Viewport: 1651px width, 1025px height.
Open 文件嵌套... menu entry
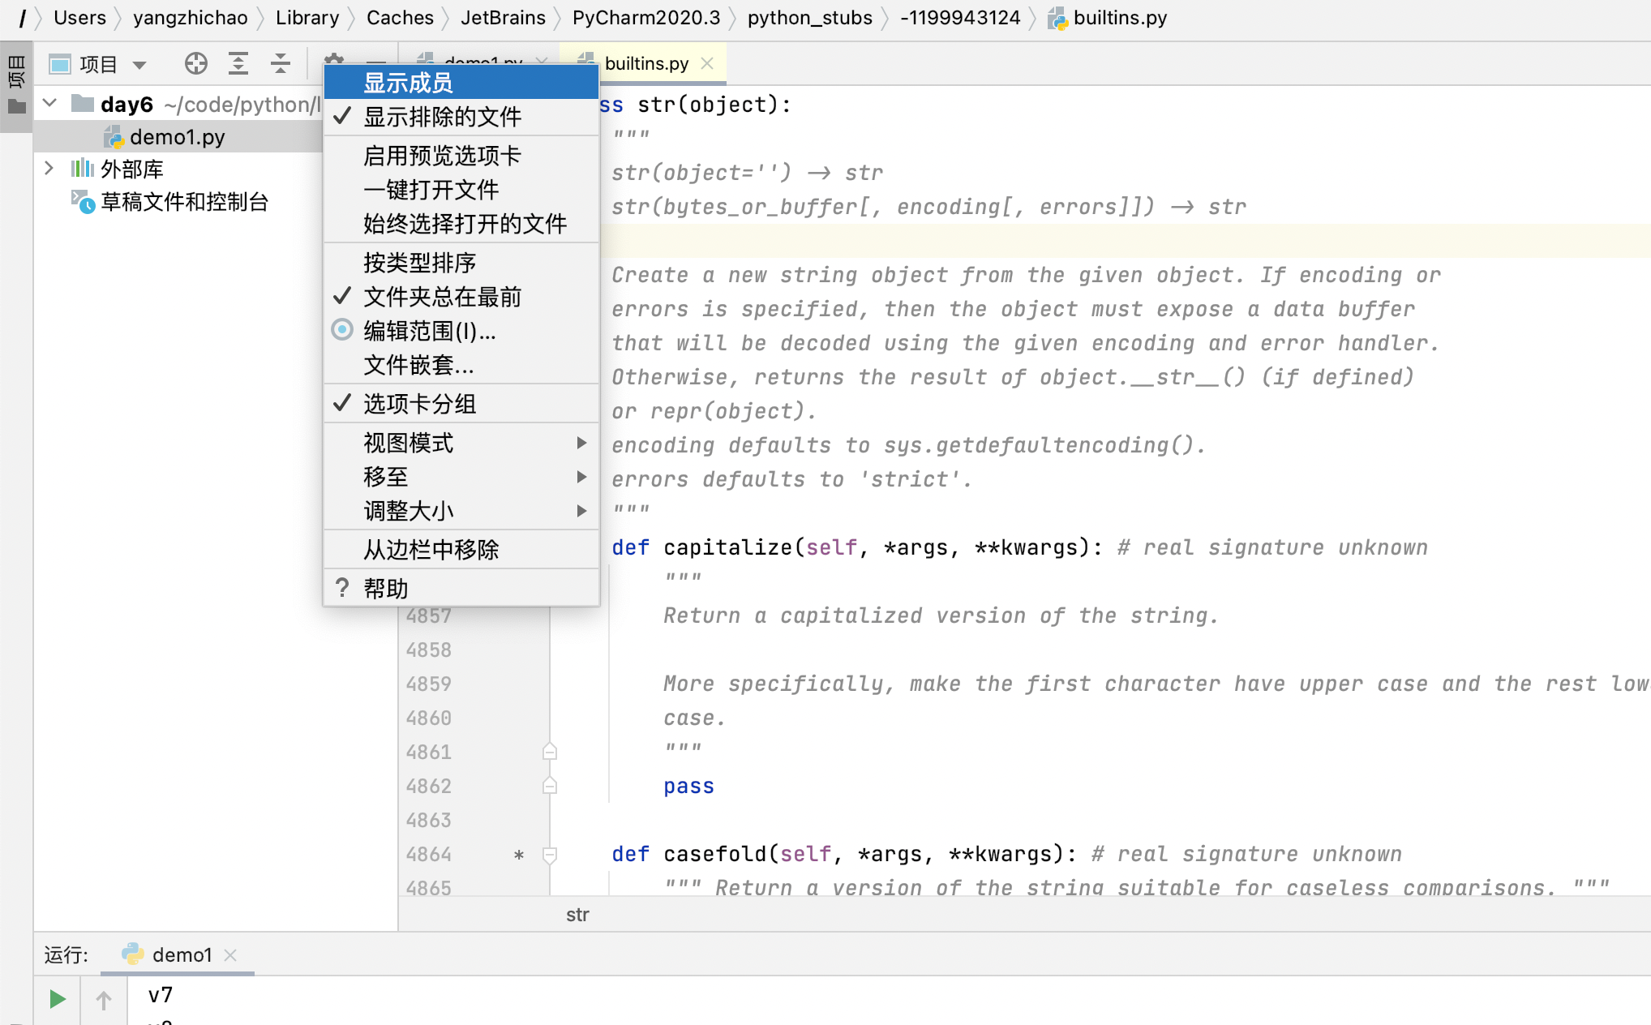click(461, 365)
